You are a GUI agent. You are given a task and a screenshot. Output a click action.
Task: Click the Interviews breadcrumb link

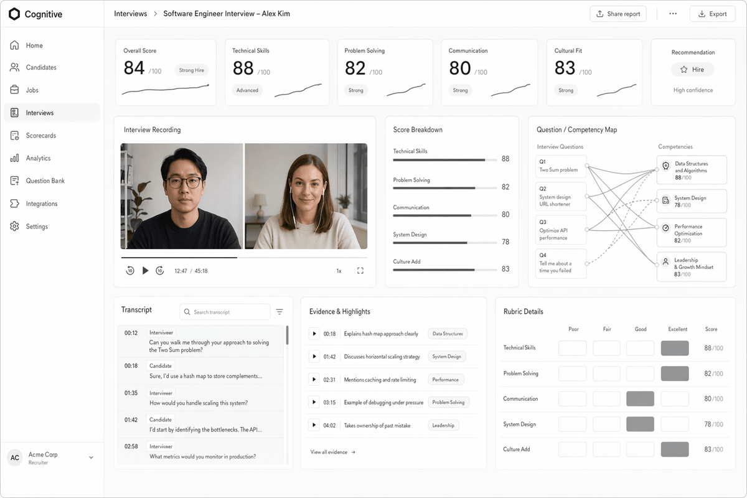131,14
